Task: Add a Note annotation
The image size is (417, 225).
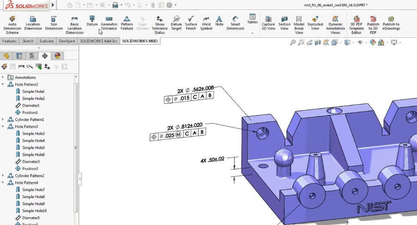Action: pyautogui.click(x=219, y=21)
